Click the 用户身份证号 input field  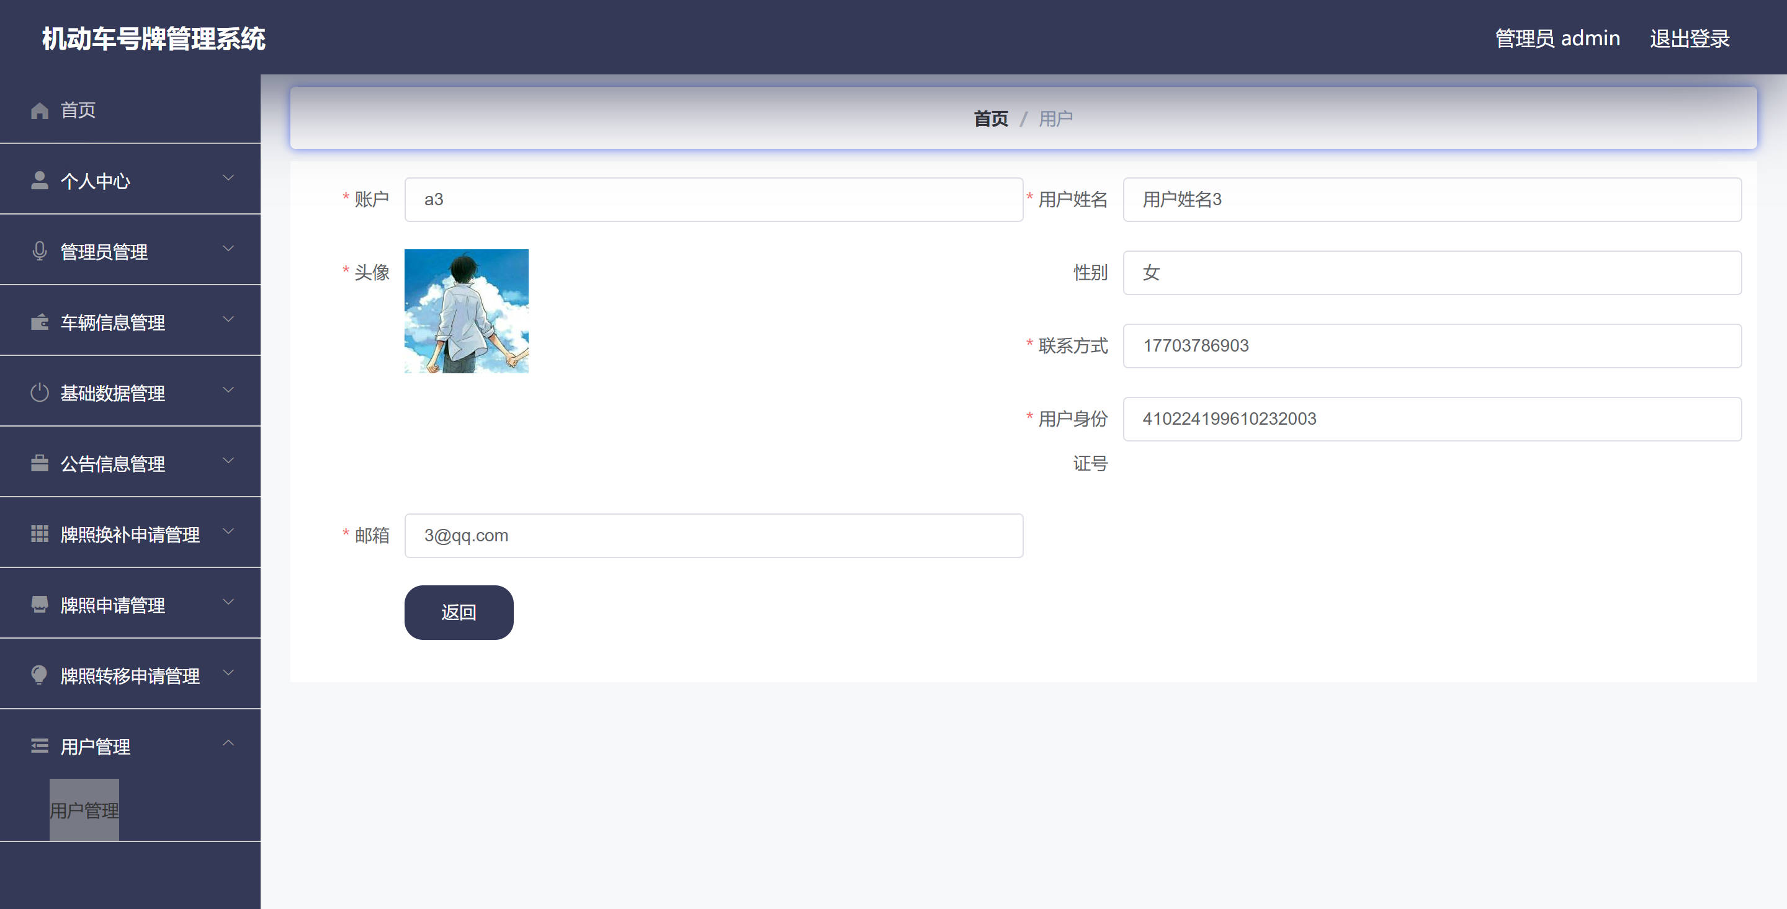[1432, 419]
